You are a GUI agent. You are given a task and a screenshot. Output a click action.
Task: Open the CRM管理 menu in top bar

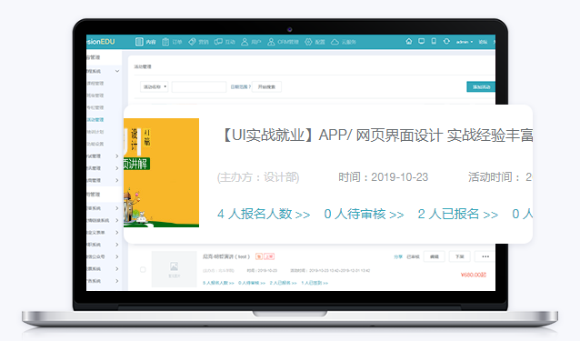click(283, 42)
